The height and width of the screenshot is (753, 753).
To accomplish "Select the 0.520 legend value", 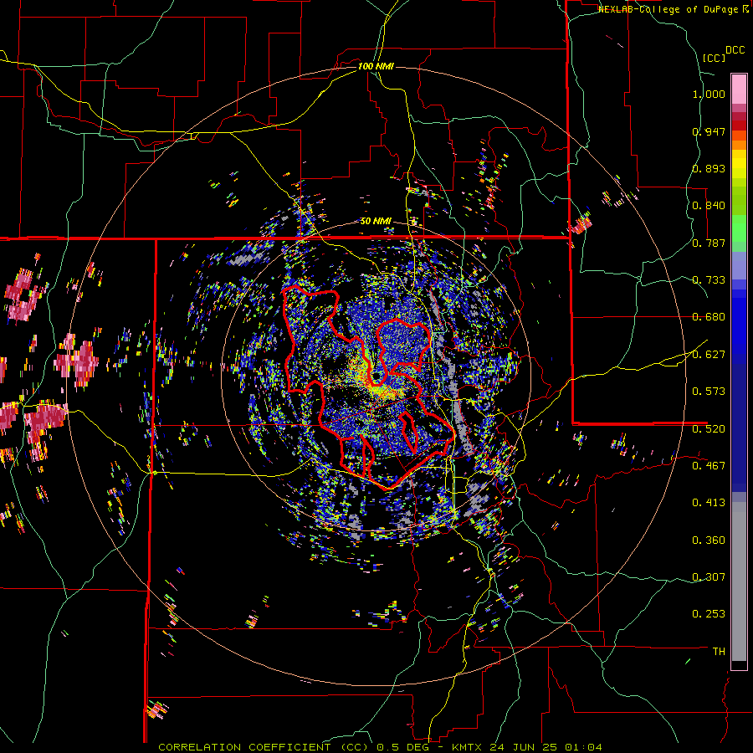I will [x=709, y=428].
